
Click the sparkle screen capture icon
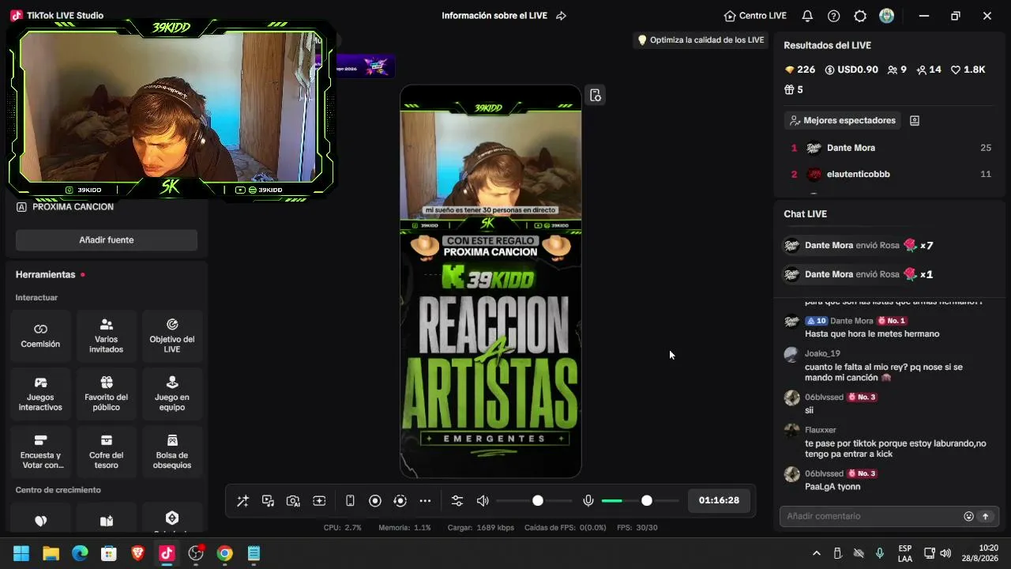point(319,500)
